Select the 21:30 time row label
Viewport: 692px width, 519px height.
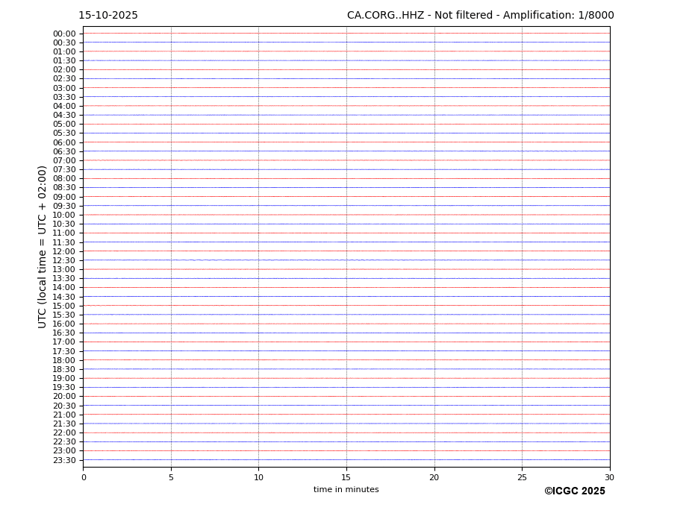coord(64,424)
